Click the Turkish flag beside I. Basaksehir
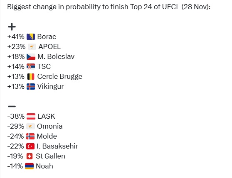232x178 pixels. tap(30, 146)
